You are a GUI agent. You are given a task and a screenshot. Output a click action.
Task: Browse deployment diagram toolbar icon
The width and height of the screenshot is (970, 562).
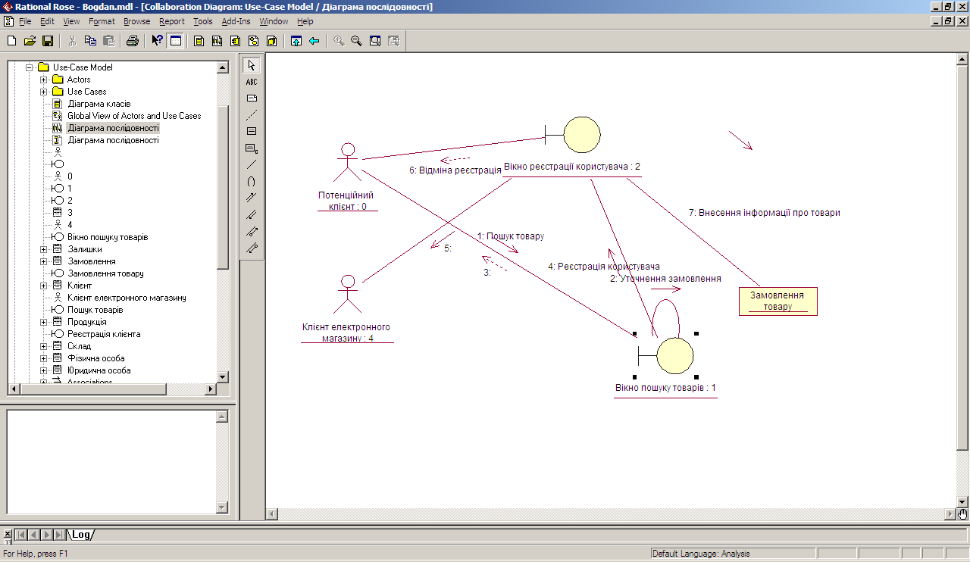271,41
